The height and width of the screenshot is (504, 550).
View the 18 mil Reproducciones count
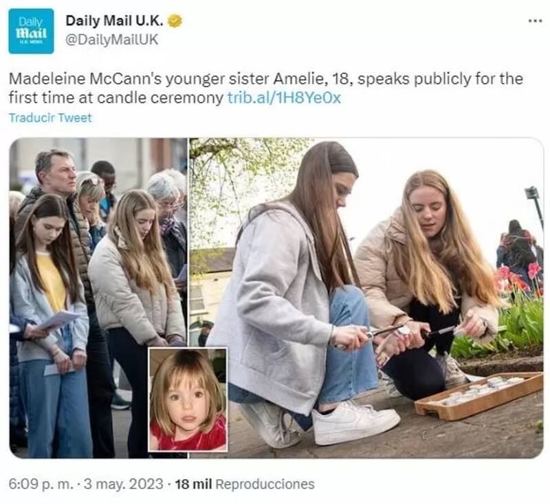pyautogui.click(x=245, y=484)
